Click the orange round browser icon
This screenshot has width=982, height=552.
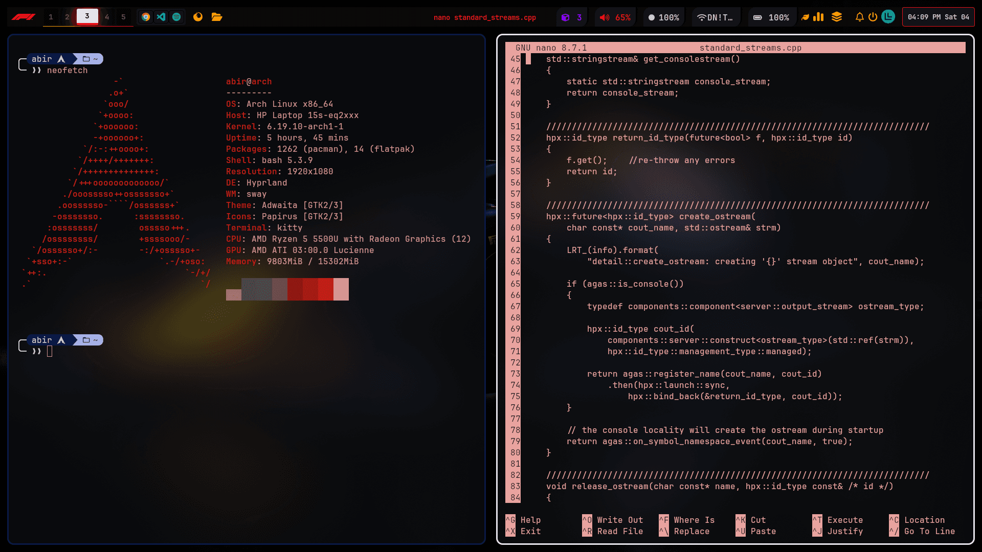tap(198, 17)
